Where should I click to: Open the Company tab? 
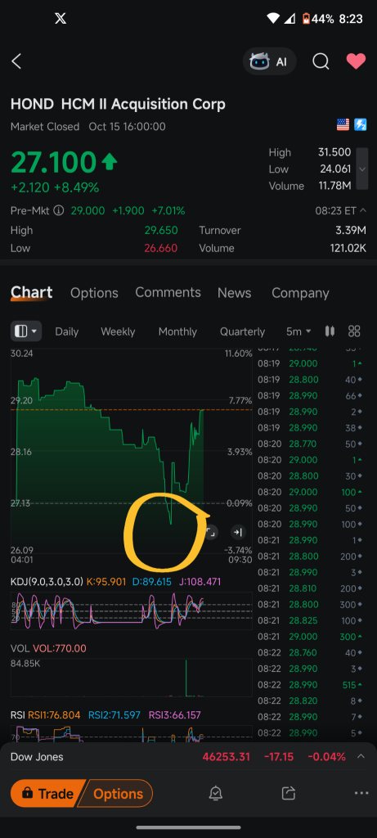pyautogui.click(x=300, y=293)
